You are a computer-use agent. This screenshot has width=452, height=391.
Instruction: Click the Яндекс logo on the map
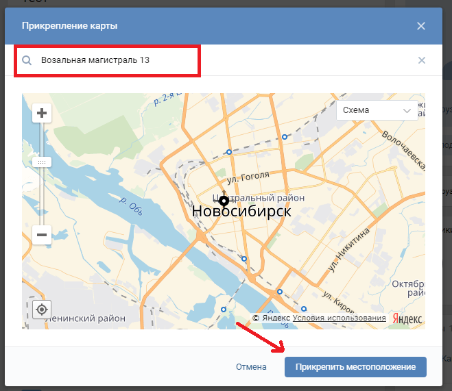(x=407, y=318)
